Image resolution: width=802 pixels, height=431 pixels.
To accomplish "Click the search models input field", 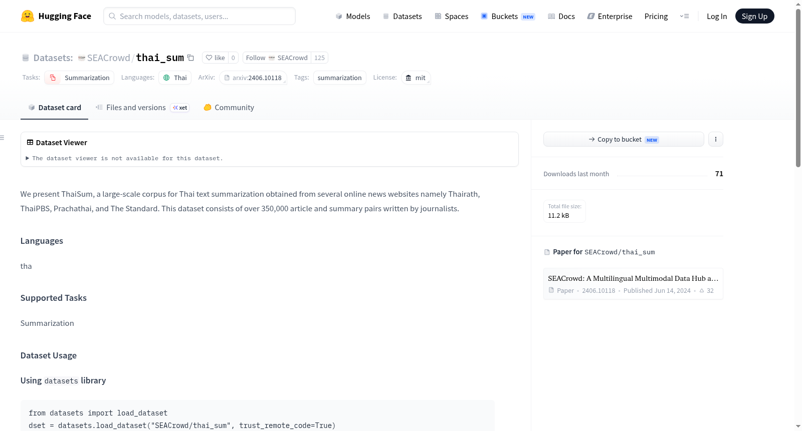I will (x=199, y=16).
